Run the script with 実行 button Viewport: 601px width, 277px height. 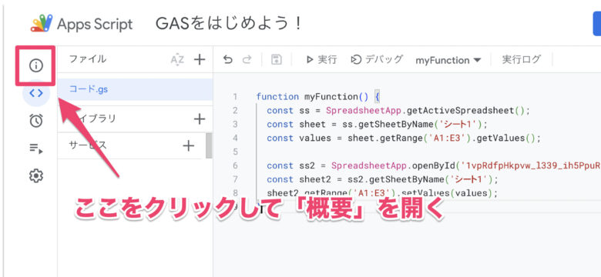pos(321,60)
